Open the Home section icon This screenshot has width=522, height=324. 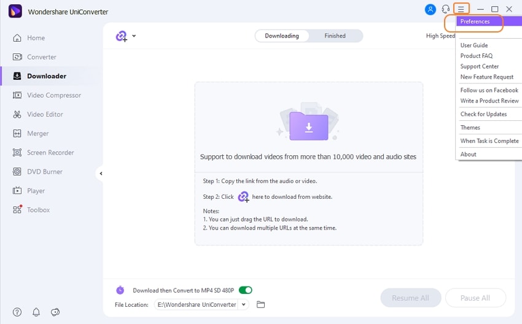click(17, 38)
